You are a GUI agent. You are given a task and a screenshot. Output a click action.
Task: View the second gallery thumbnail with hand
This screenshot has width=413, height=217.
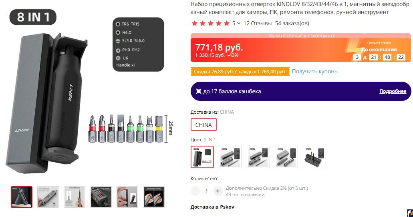48,197
